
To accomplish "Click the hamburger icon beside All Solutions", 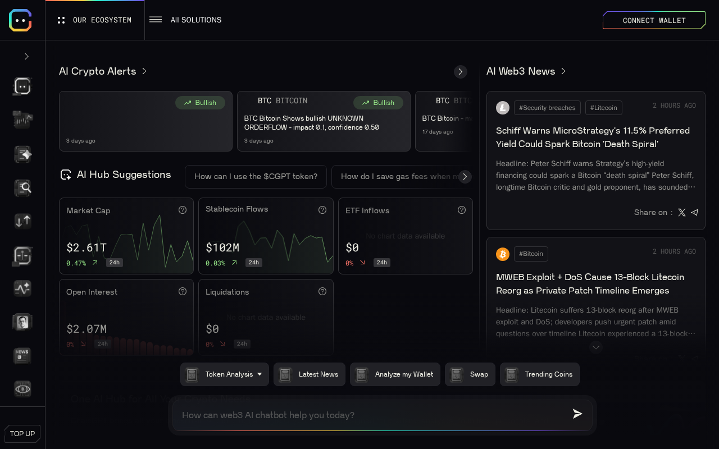I will pos(156,20).
